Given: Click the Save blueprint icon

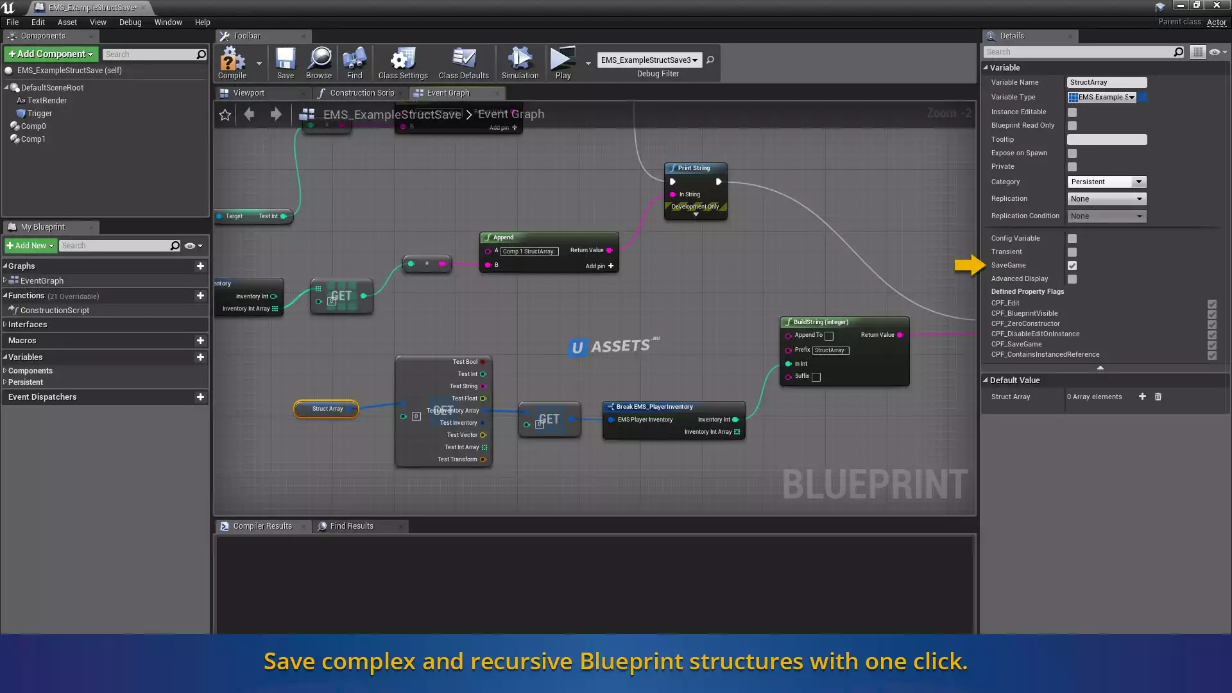Looking at the screenshot, I should (285, 62).
